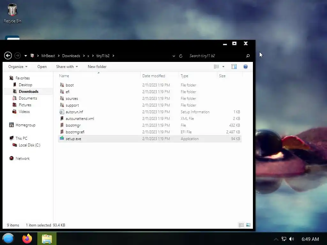Viewport: 327px width, 245px height.
Task: Open the view options dropdown arrow
Action: coord(223,67)
